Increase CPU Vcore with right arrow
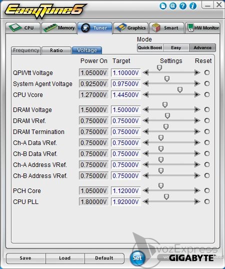 click(197, 94)
